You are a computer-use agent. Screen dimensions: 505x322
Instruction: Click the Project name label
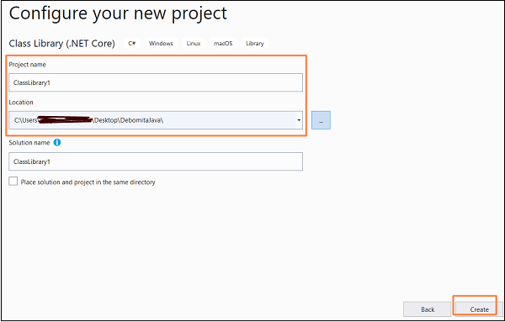tap(28, 65)
